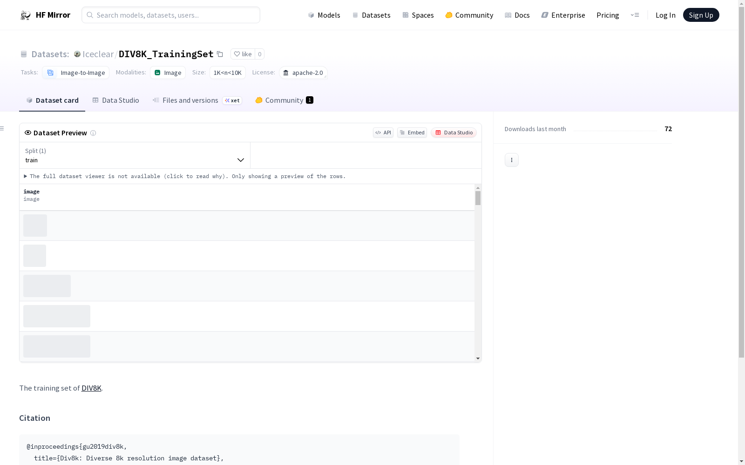Open Docs in the top navigation
This screenshot has width=745, height=465.
click(x=517, y=15)
